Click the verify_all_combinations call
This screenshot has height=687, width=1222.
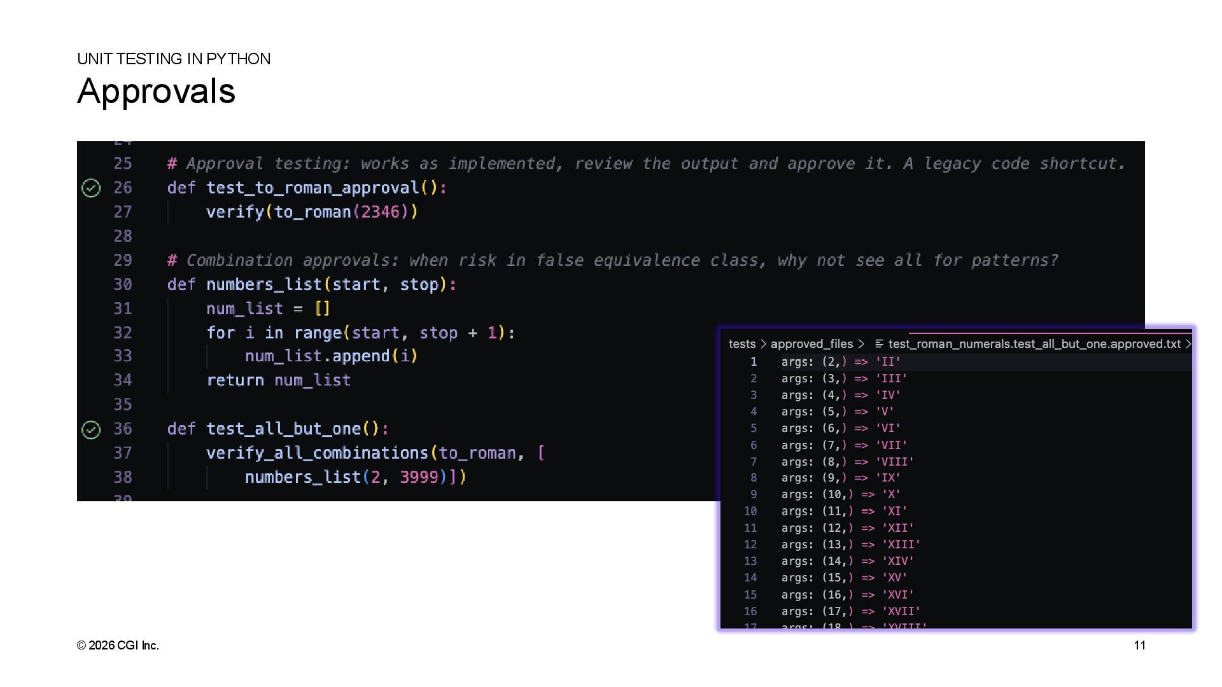pos(317,453)
